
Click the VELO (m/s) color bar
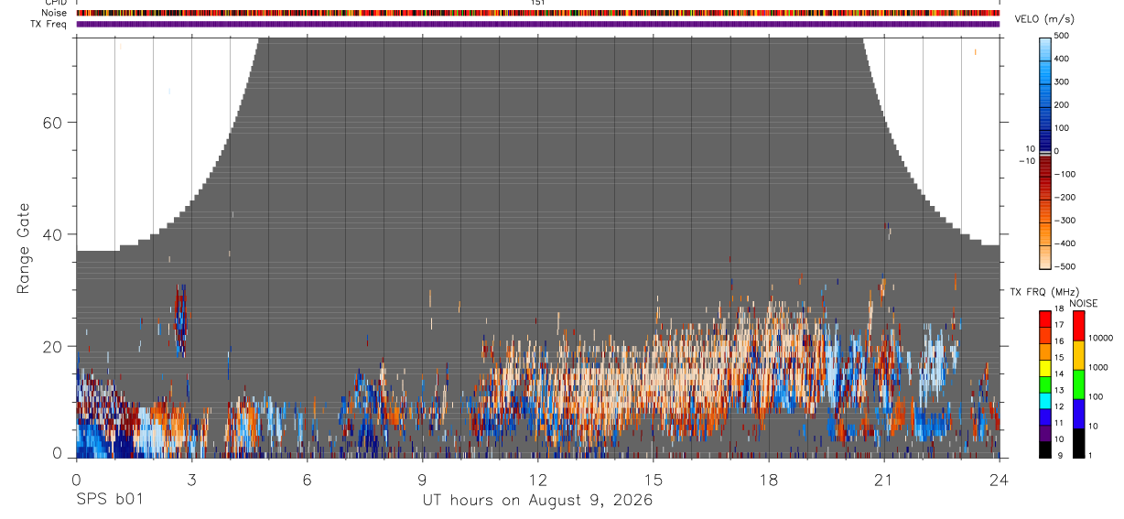[1046, 151]
